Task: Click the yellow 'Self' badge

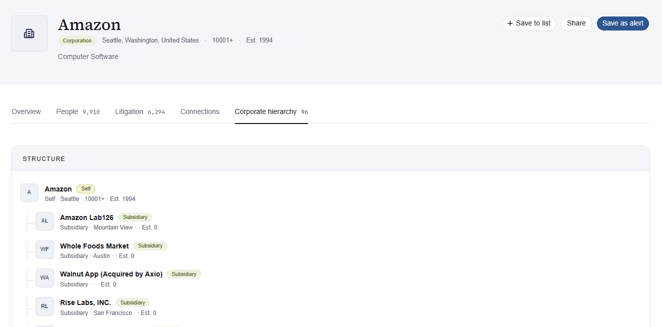Action: coord(86,189)
